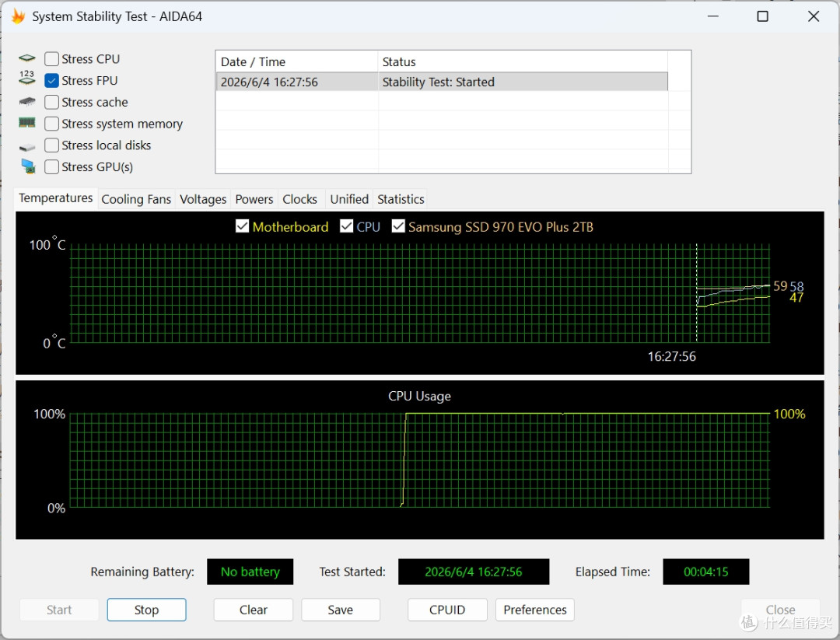Open CPUID via its button
This screenshot has width=840, height=640.
click(447, 610)
